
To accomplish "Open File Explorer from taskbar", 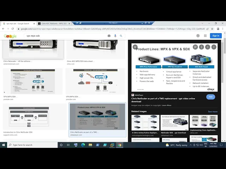I will [90, 145].
